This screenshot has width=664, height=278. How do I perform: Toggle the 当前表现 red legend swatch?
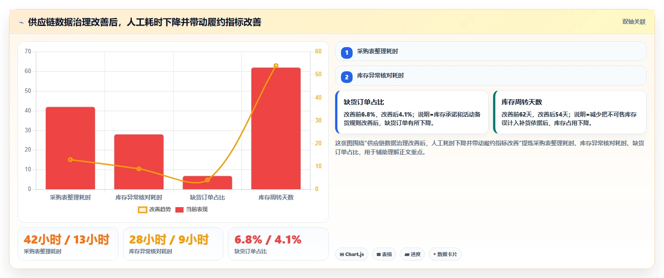click(179, 209)
